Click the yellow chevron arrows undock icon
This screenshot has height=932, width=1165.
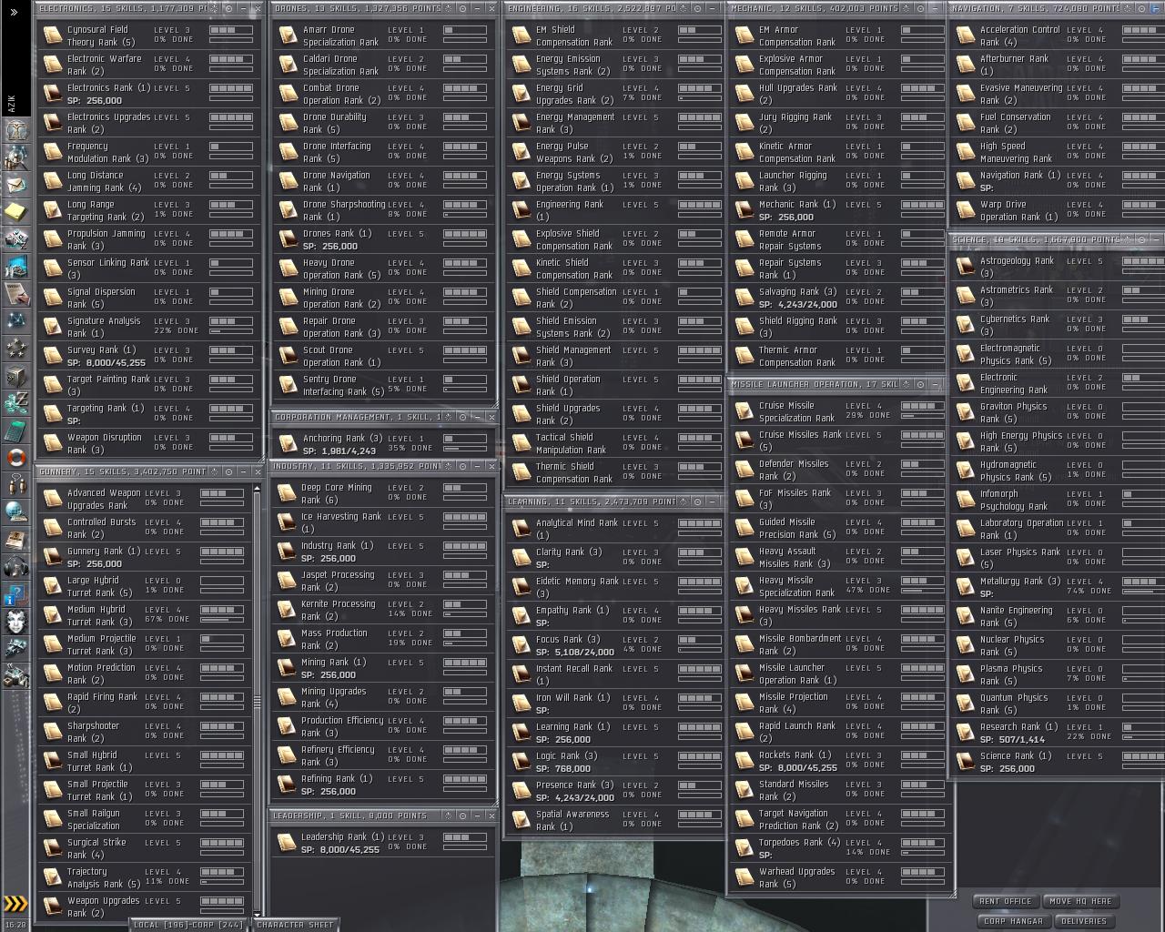click(x=16, y=904)
